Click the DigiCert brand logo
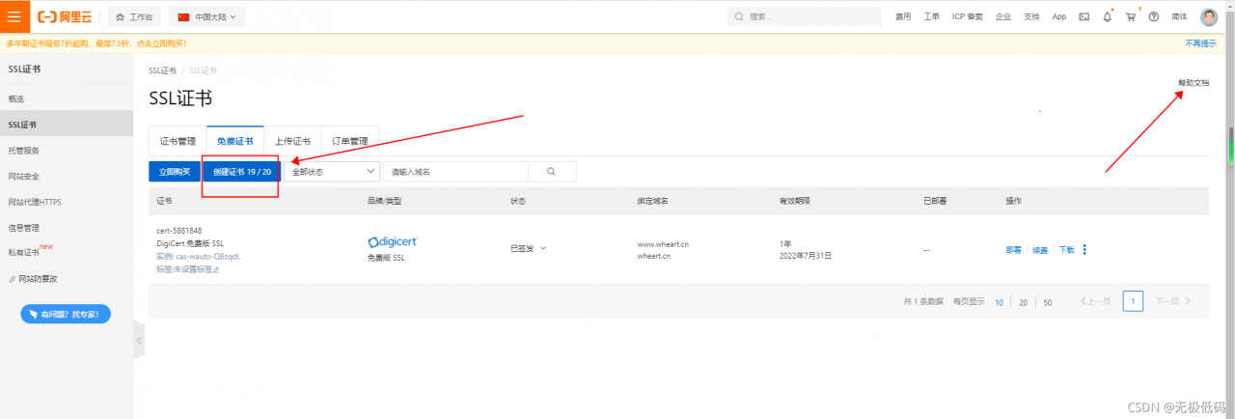The height and width of the screenshot is (419, 1235). pos(394,241)
